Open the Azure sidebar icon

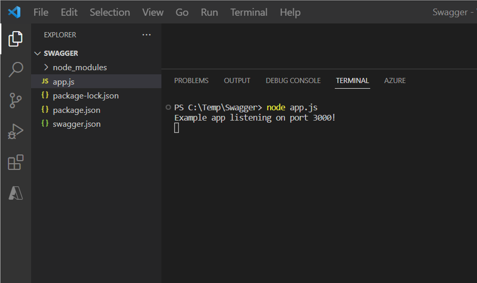[x=15, y=193]
